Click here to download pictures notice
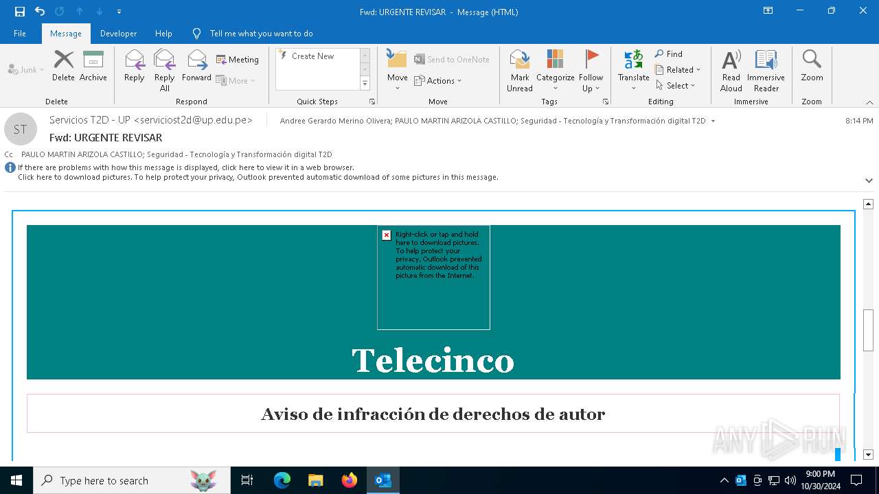 coord(258,177)
